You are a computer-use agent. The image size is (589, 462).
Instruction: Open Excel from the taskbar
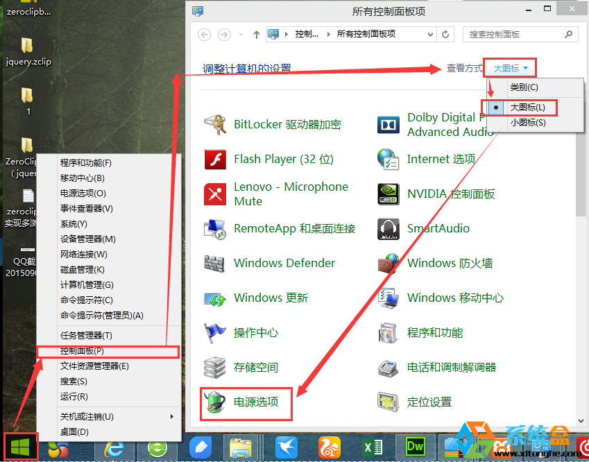click(x=373, y=447)
